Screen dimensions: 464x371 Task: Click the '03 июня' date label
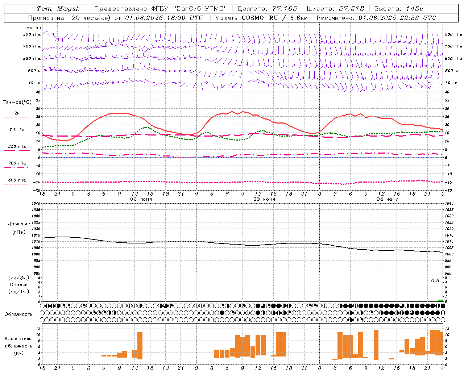tap(264, 199)
